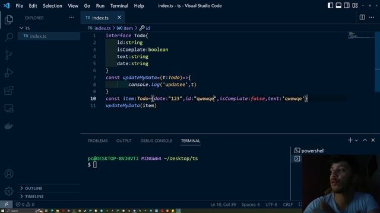Maximize the panel with the up chevron
Screen dimensions: 380x213
[365, 140]
